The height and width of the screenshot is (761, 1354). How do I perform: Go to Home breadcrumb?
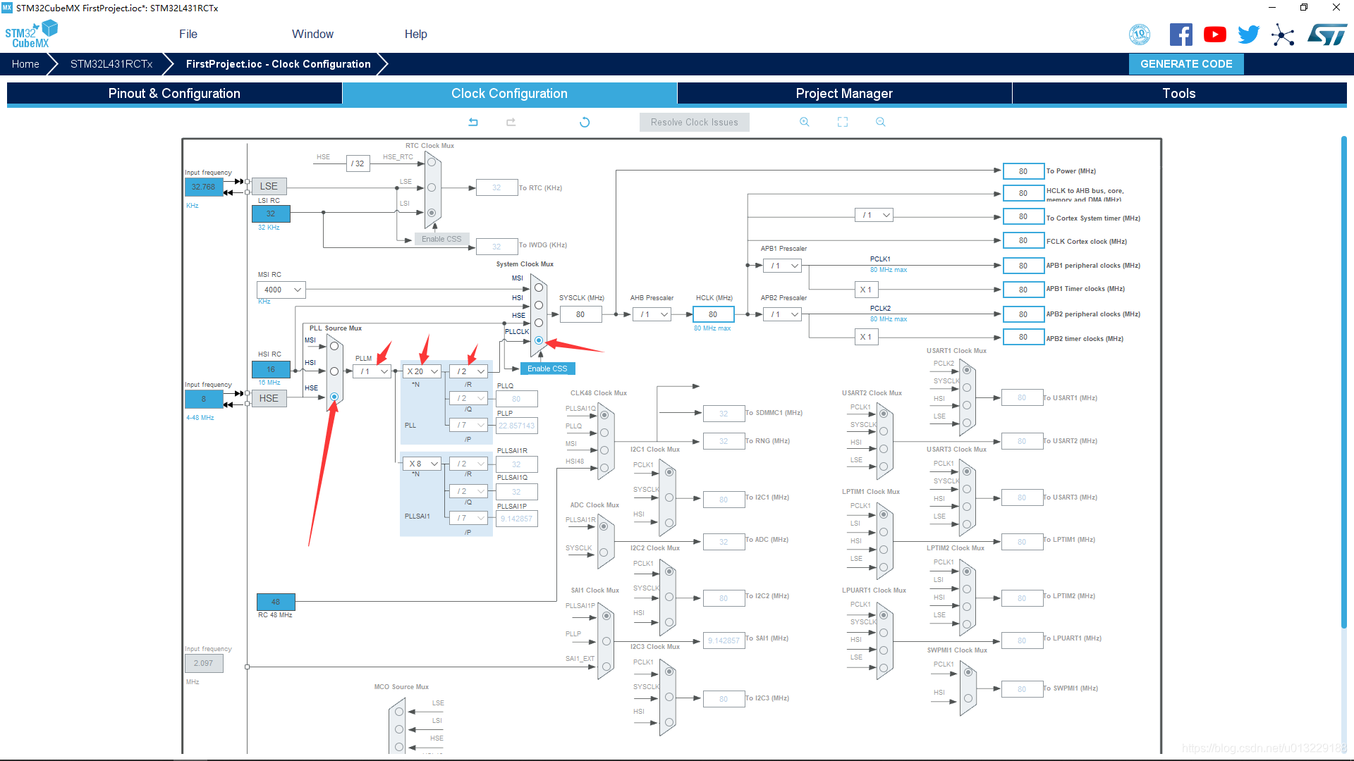click(x=25, y=64)
